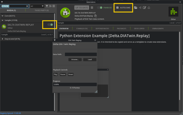
Task: Open the DIA Twin Replay window menu triangle
Action: pos(55,40)
